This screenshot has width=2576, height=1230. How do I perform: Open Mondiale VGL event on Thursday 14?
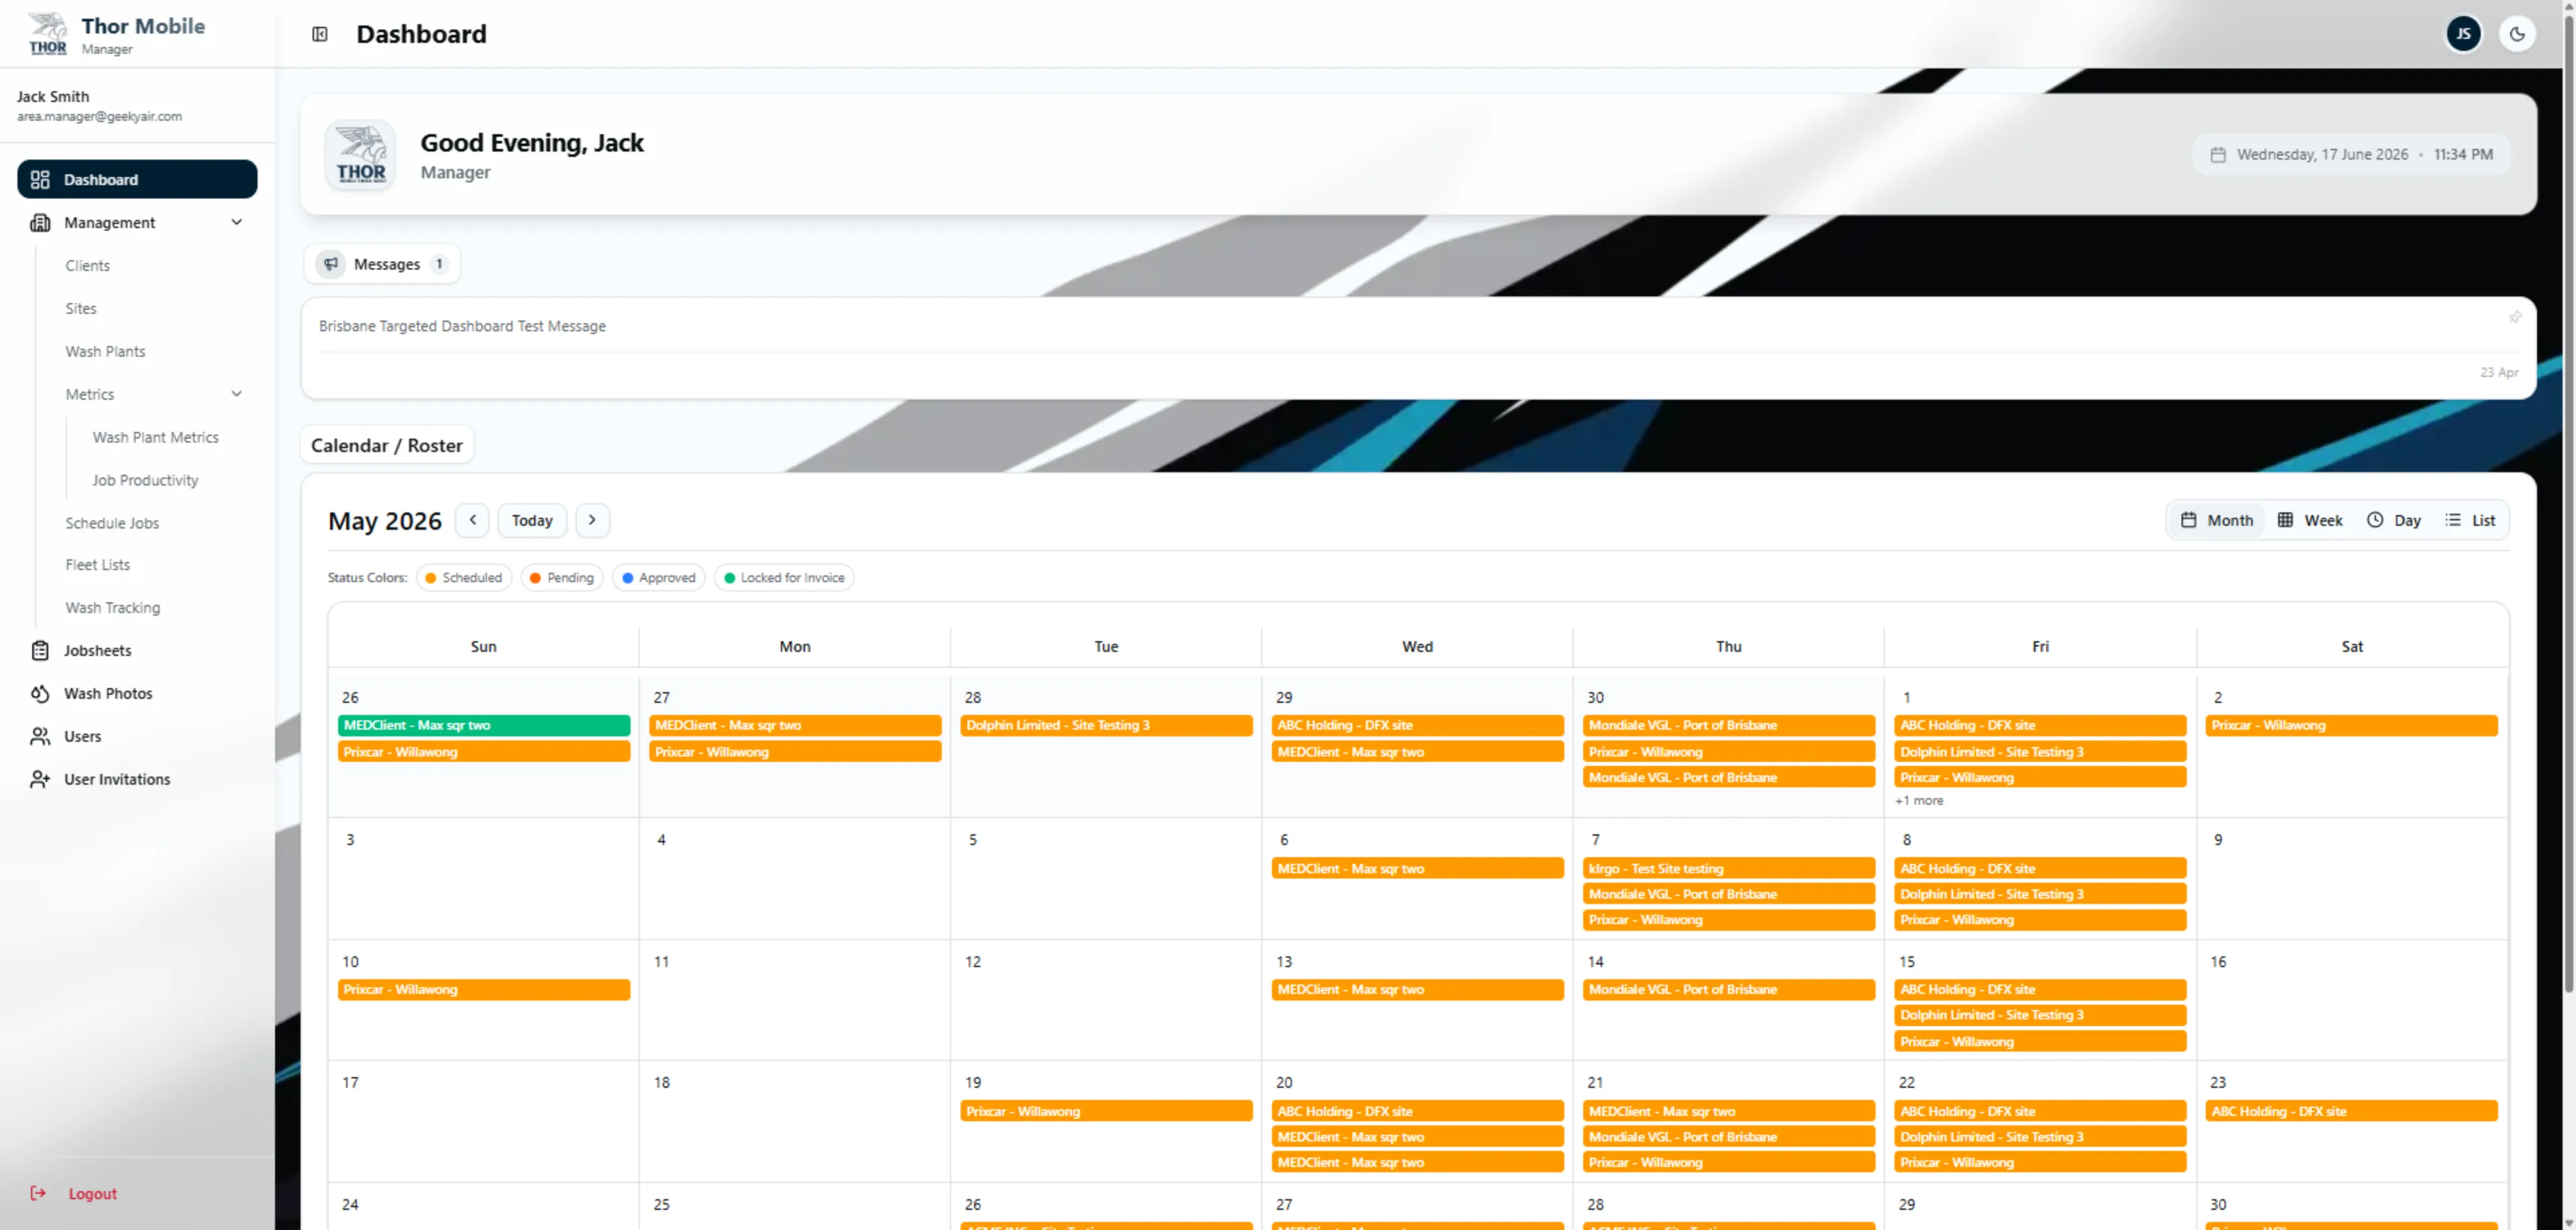point(1728,989)
